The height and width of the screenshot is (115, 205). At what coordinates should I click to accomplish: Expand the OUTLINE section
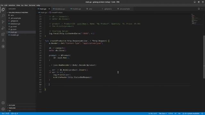[x=21, y=105]
